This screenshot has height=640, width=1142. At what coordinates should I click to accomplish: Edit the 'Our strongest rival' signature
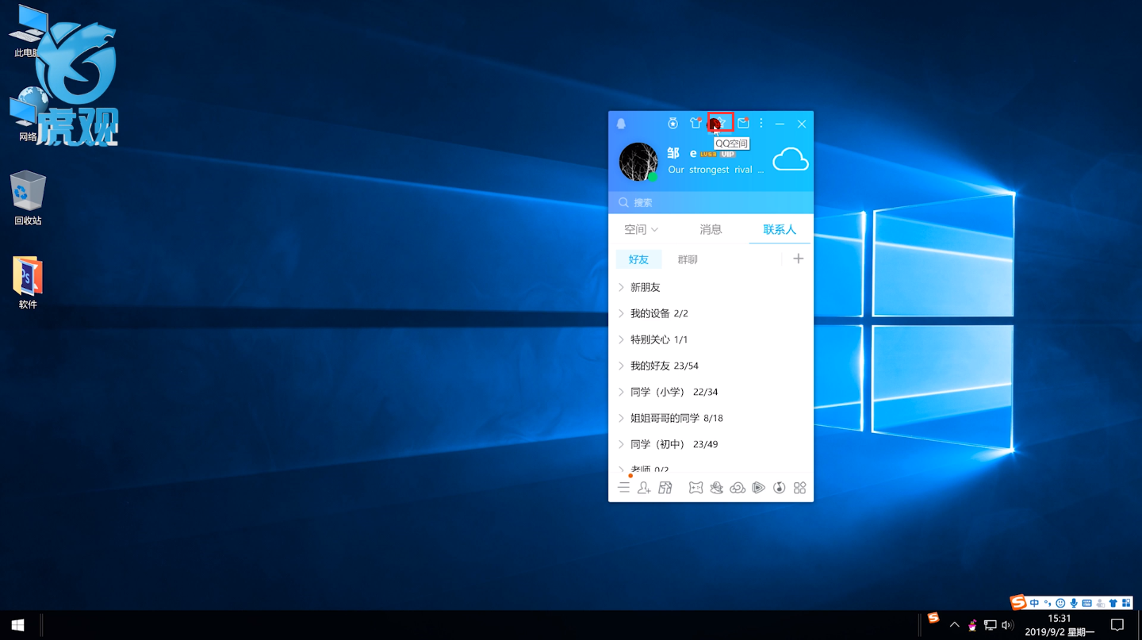715,170
